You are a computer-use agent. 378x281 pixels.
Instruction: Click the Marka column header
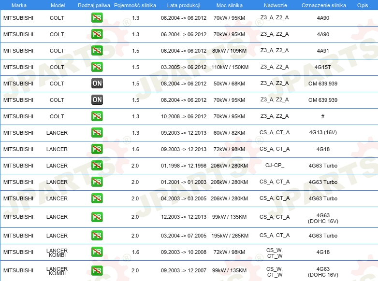tap(19, 5)
